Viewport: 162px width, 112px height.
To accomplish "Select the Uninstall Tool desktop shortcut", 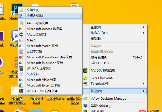I will coord(36,101).
